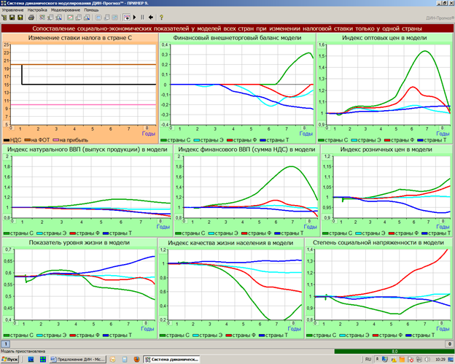Click the RU language indicator in tray

click(x=369, y=360)
